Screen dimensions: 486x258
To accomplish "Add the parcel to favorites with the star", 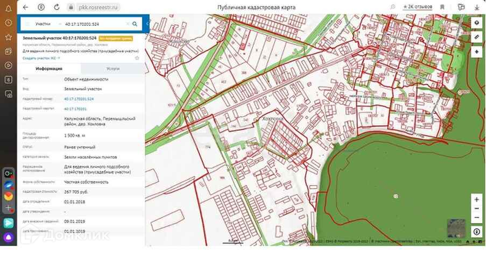I will 137,58.
